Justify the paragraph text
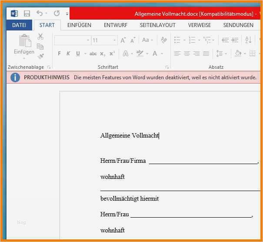The height and width of the screenshot is (242, 263). pyautogui.click(x=206, y=54)
